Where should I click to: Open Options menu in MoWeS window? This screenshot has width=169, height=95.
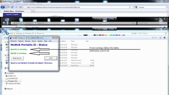21,41
